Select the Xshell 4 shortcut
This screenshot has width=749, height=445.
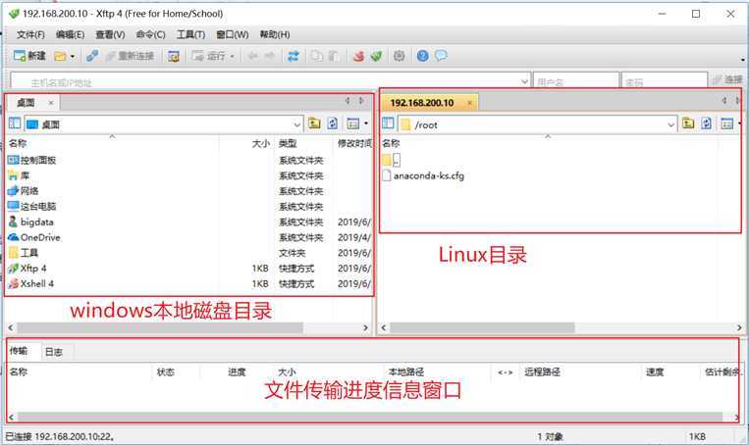click(x=31, y=283)
